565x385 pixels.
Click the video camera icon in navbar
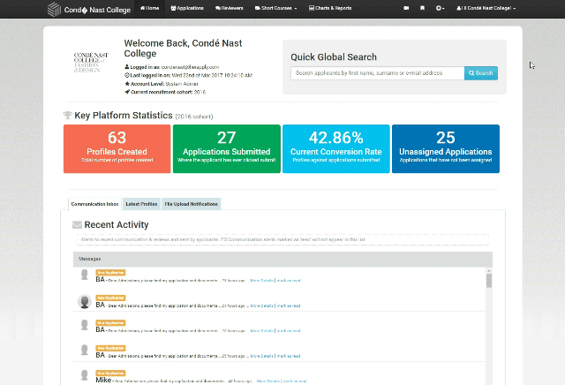tap(406, 8)
